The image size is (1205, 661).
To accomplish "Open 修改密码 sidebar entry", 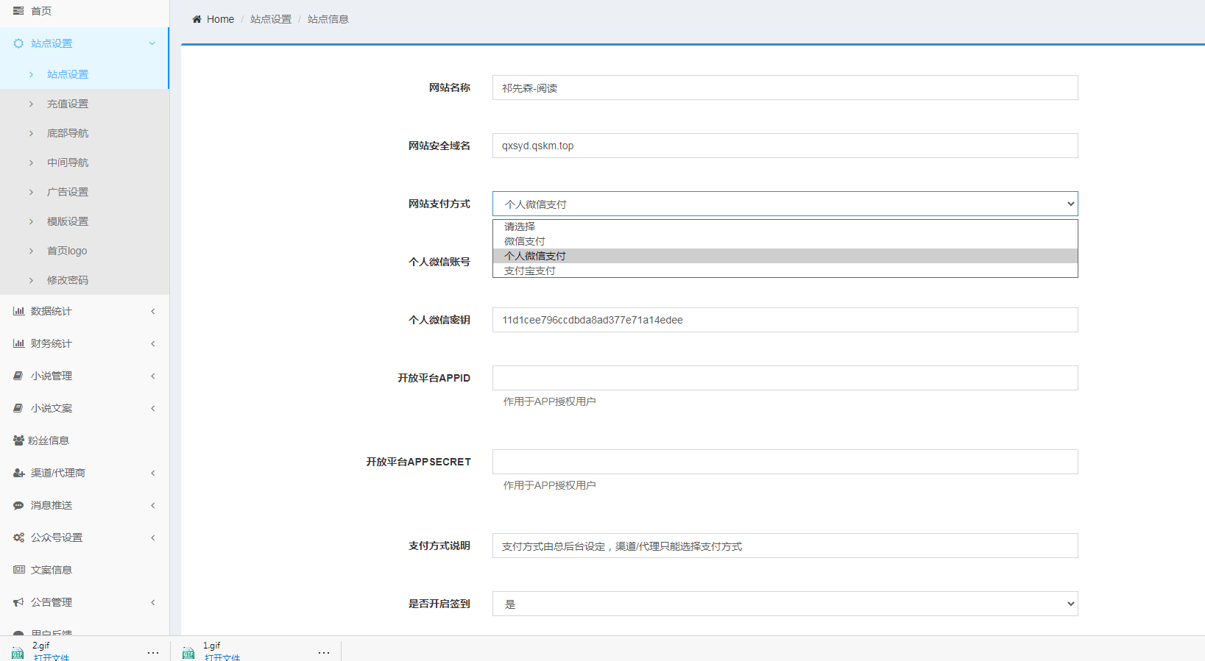I will (x=68, y=280).
